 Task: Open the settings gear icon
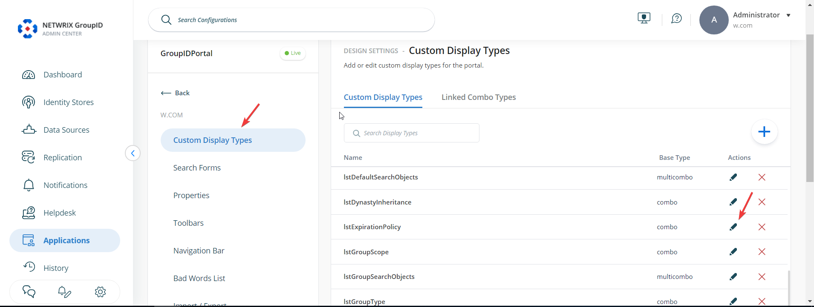[x=100, y=292]
